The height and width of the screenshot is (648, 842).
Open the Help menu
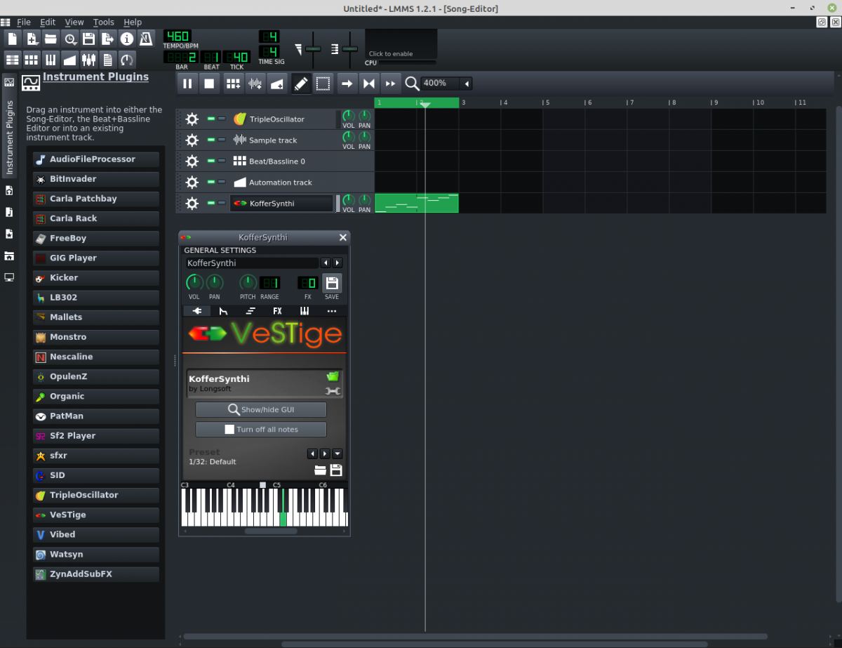(x=133, y=22)
